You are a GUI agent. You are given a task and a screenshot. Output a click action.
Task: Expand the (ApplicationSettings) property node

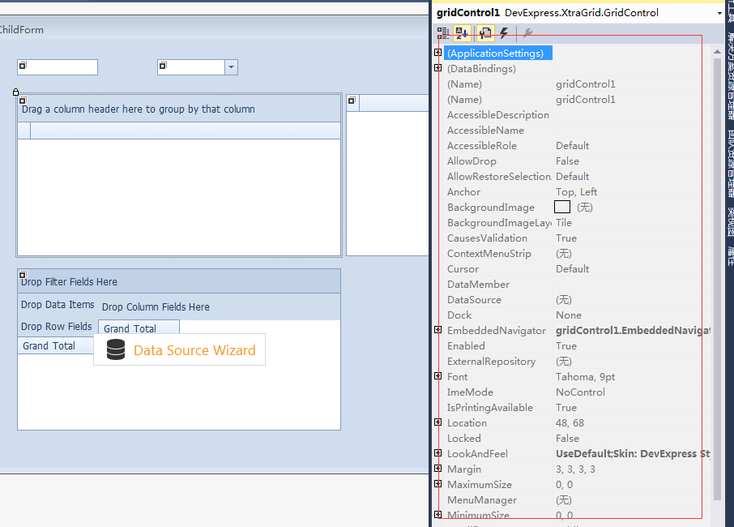[x=438, y=53]
